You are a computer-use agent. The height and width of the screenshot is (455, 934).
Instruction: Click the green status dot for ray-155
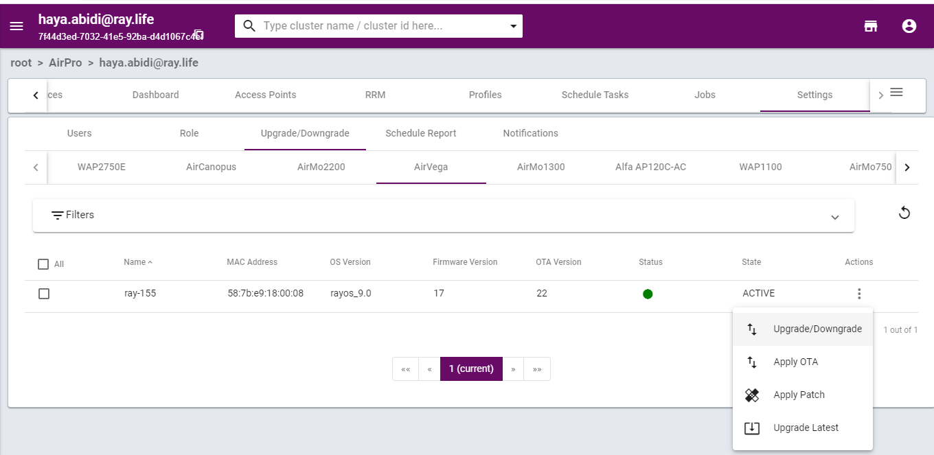click(648, 294)
